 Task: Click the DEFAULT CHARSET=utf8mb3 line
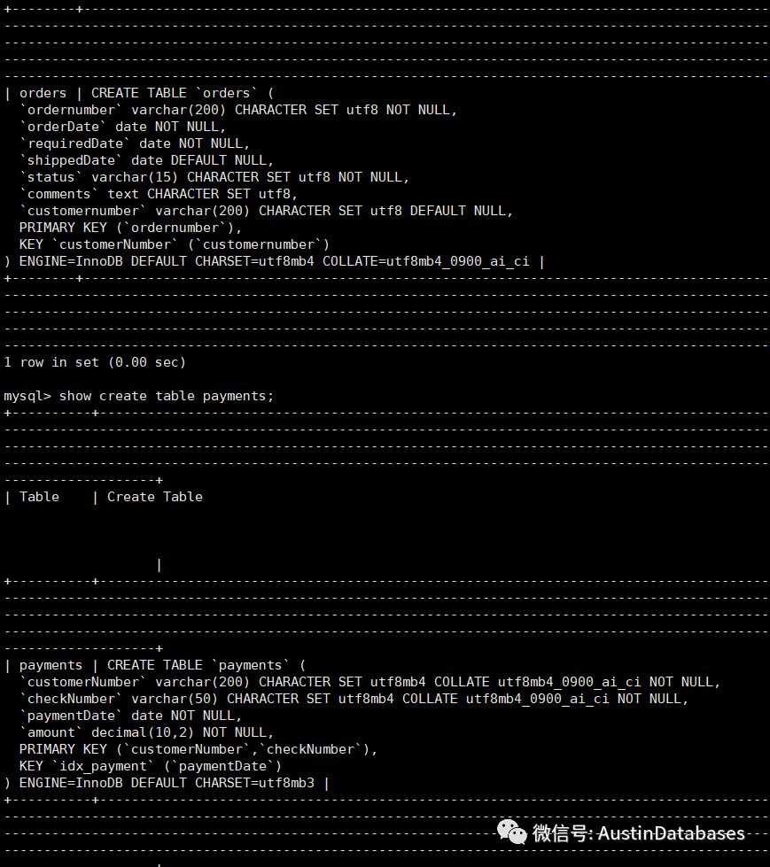coord(167,782)
